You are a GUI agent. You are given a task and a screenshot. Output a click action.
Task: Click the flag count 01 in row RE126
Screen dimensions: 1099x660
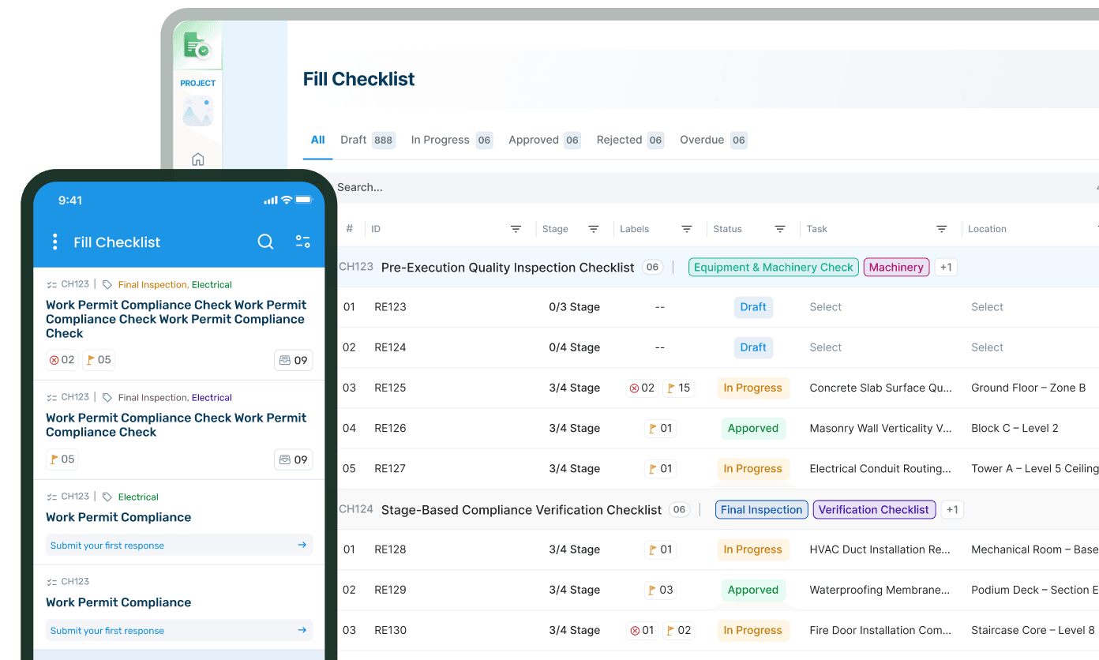click(x=660, y=428)
